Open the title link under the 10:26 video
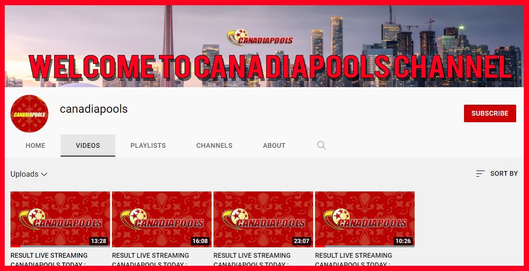 click(353, 259)
